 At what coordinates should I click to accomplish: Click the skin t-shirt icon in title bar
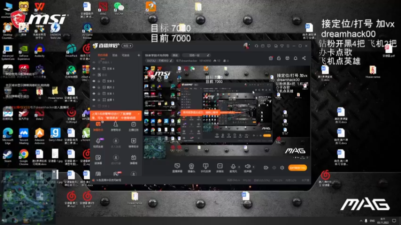(282, 46)
